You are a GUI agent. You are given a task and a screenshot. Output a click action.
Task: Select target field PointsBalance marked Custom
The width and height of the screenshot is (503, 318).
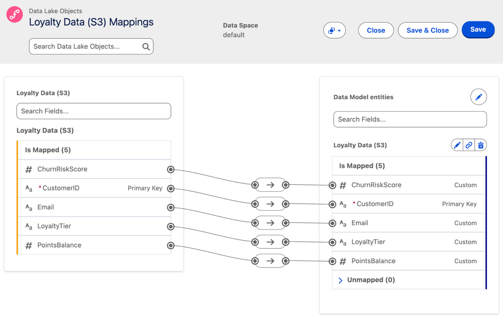pyautogui.click(x=409, y=261)
